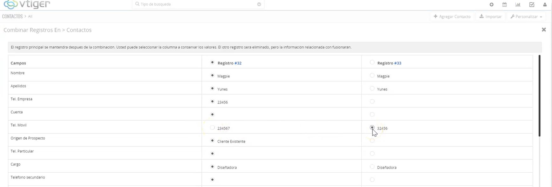Close the Combinar Registros dialog
The height and width of the screenshot is (187, 552).
[x=544, y=30]
